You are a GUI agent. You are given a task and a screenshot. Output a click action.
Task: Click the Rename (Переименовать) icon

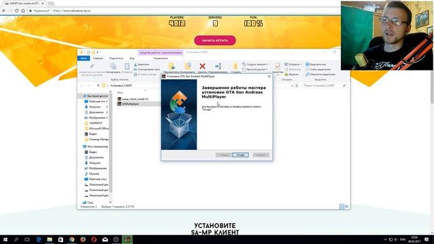point(218,66)
